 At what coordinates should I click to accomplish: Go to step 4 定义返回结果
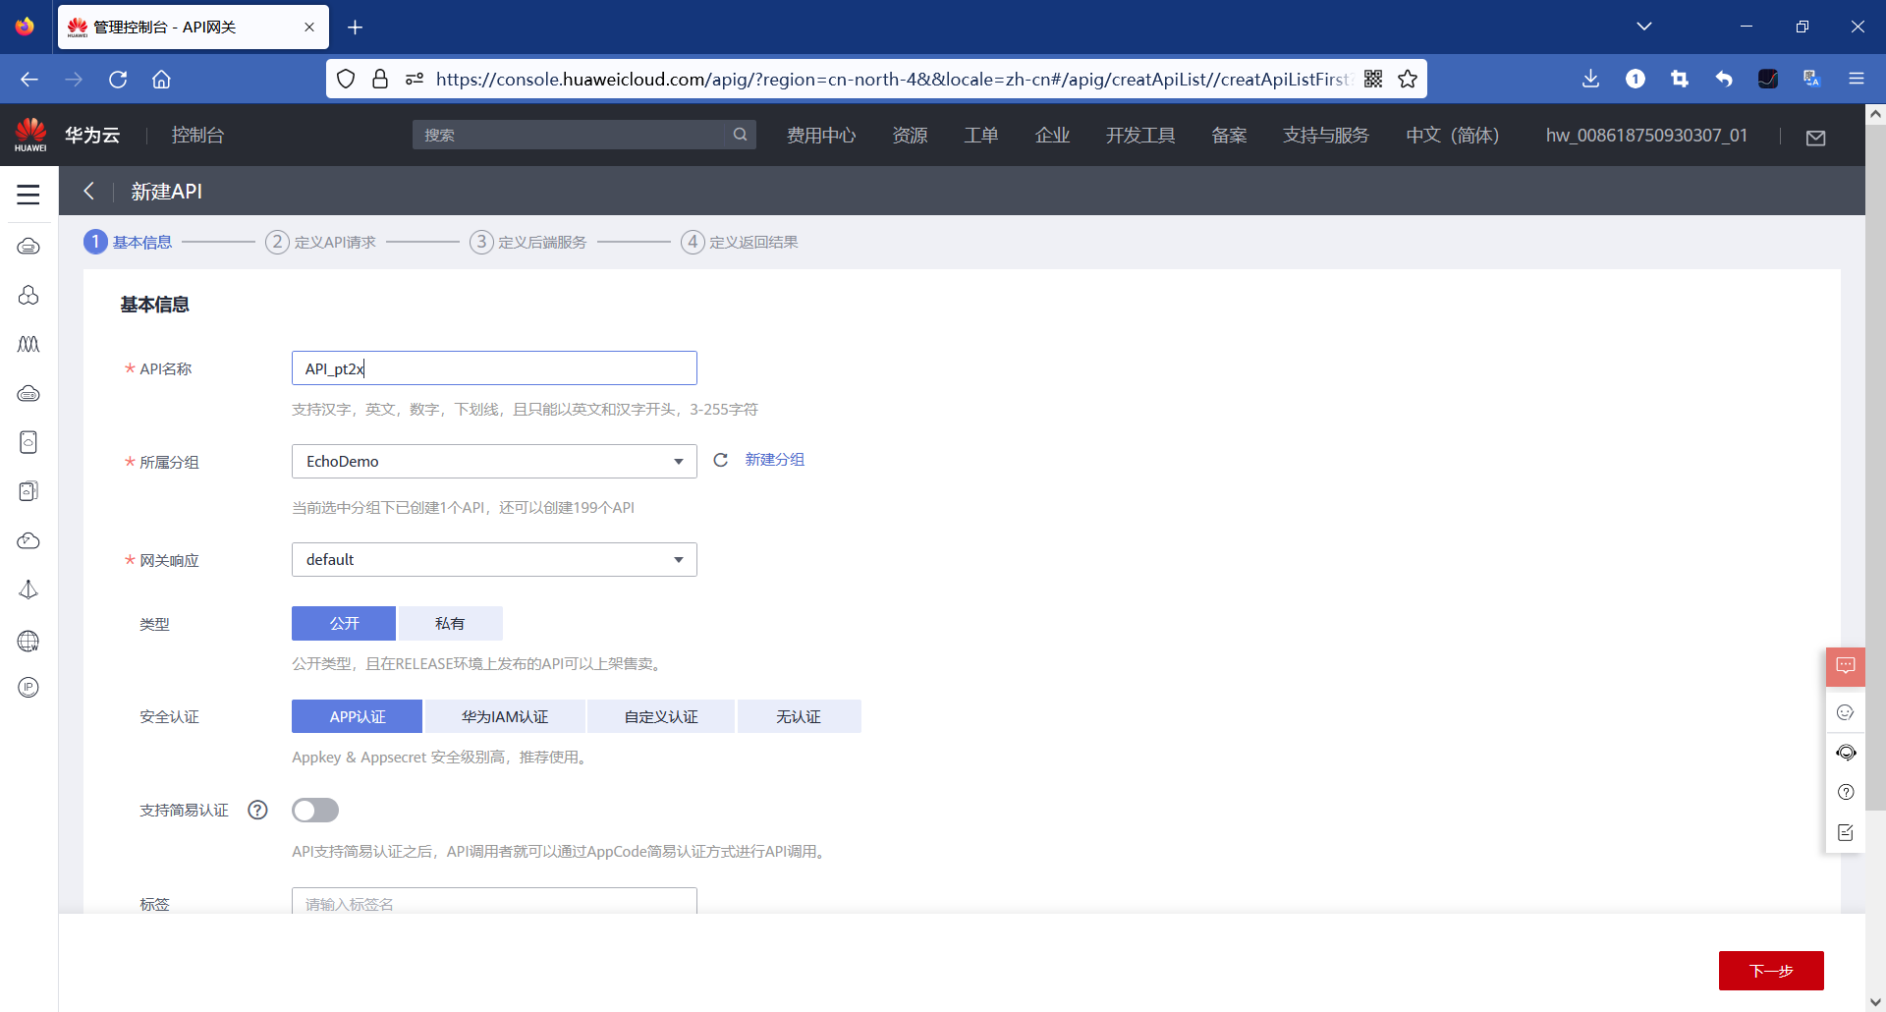click(740, 242)
